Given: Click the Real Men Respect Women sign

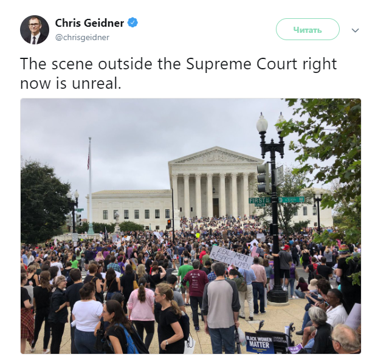Looking at the screenshot, I should 231,258.
